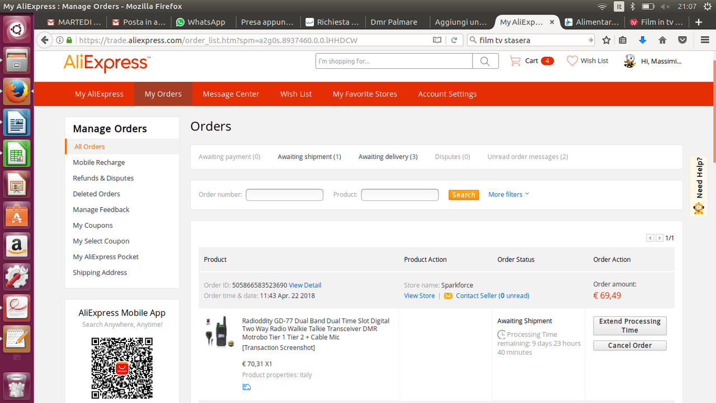This screenshot has width=716, height=403.
Task: Filter by Awaiting shipment (1)
Action: 309,157
